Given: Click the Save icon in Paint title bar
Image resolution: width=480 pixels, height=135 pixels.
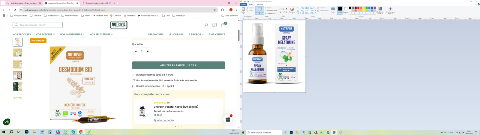Looking at the screenshot, I should coord(245,1).
